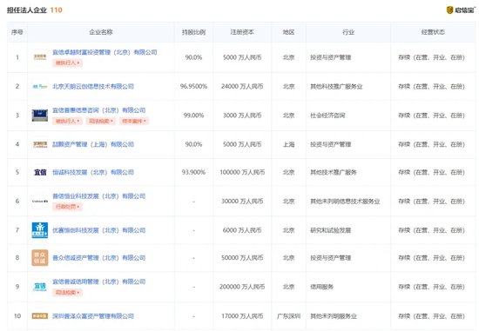479x331 pixels.
Task: Open company 北京天鹅云创信息技术有限公司
Action: (x=93, y=87)
